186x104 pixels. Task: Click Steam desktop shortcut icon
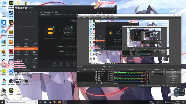coord(11,13)
